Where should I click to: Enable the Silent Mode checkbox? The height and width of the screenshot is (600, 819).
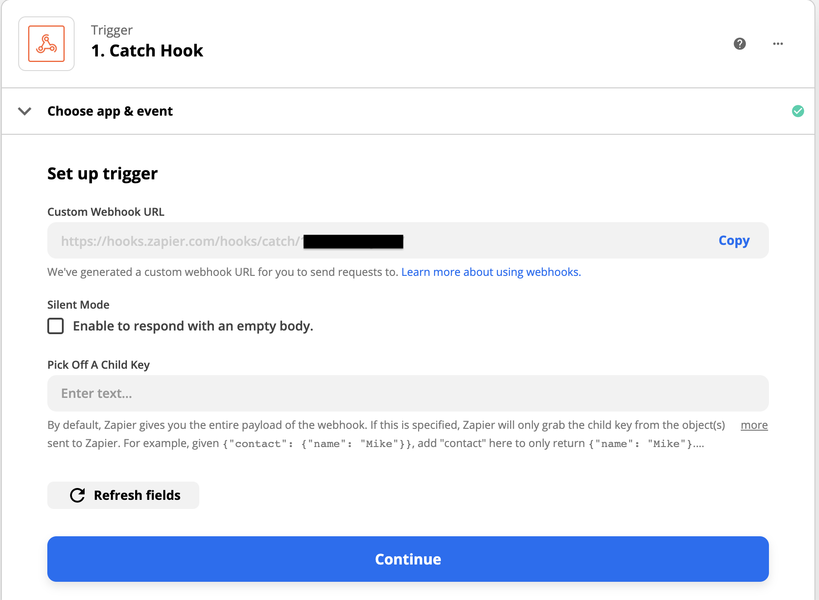(x=56, y=326)
